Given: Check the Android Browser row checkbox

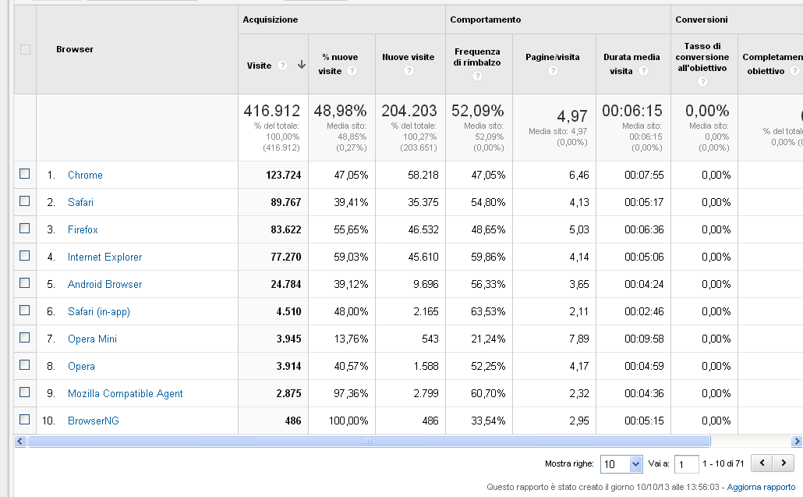Looking at the screenshot, I should [25, 282].
